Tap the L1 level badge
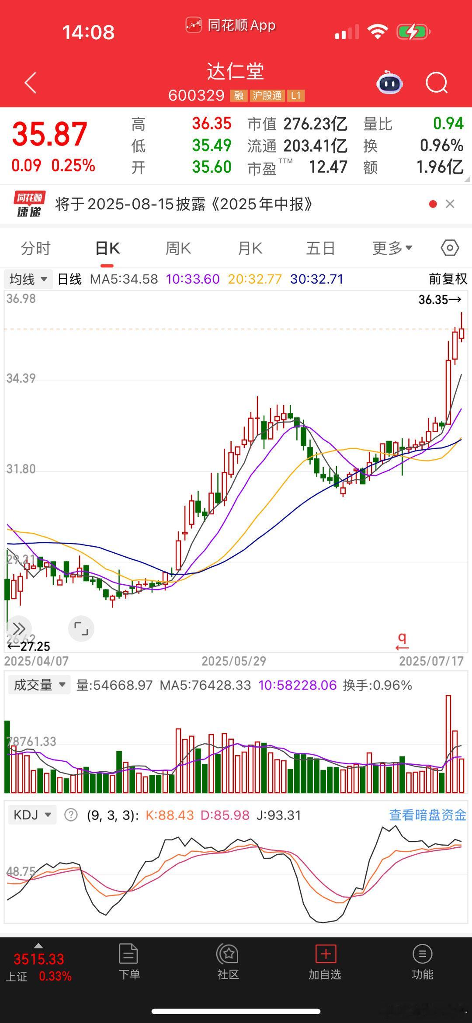 (296, 95)
